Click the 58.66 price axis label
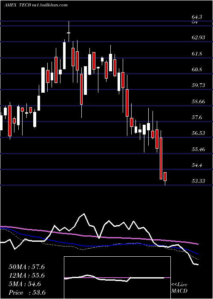 click(199, 102)
